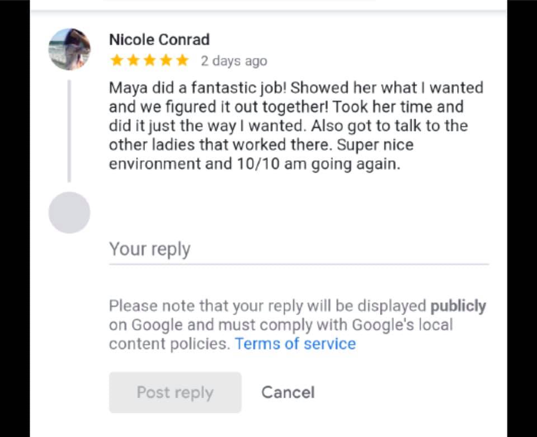537x437 pixels.
Task: Click the first rating star
Action: (116, 60)
